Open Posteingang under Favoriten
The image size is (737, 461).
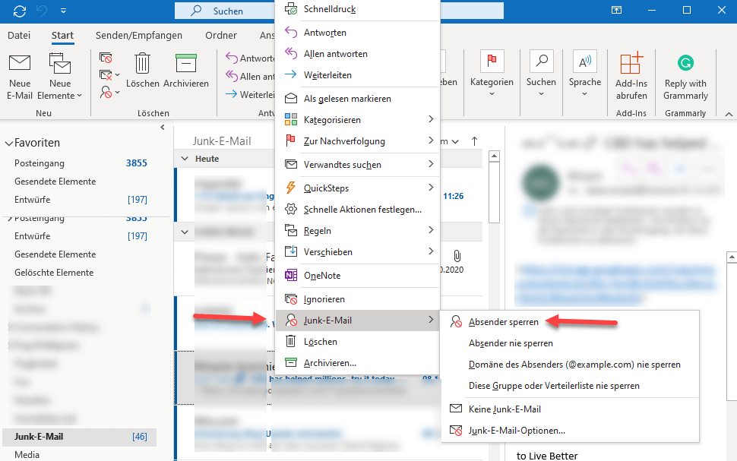coord(40,163)
